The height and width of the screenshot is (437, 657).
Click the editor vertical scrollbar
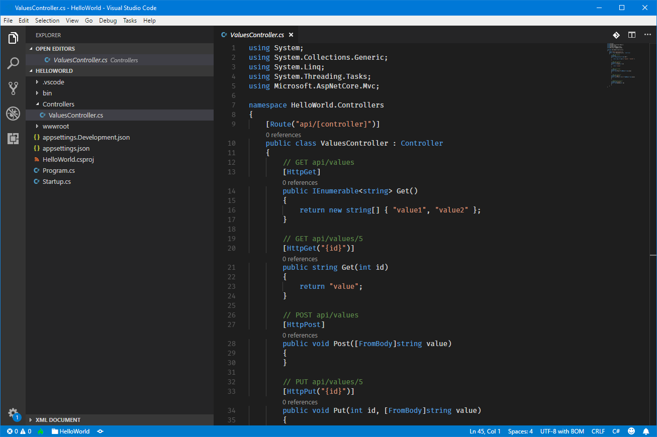point(653,234)
